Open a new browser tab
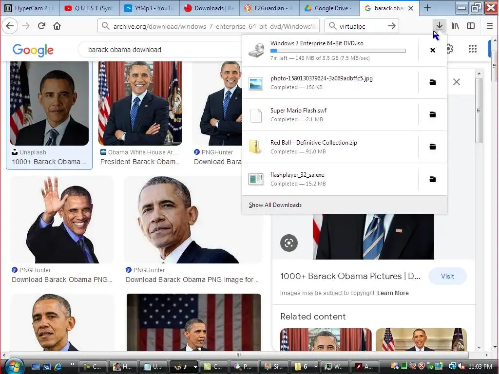This screenshot has height=374, width=499. [427, 8]
